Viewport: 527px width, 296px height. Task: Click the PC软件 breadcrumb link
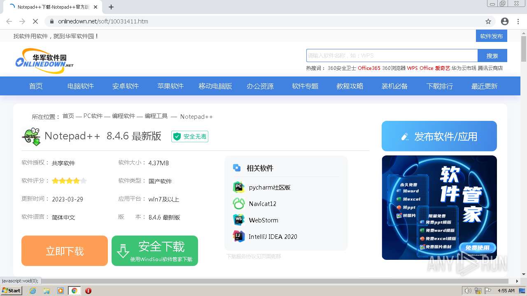pyautogui.click(x=93, y=116)
